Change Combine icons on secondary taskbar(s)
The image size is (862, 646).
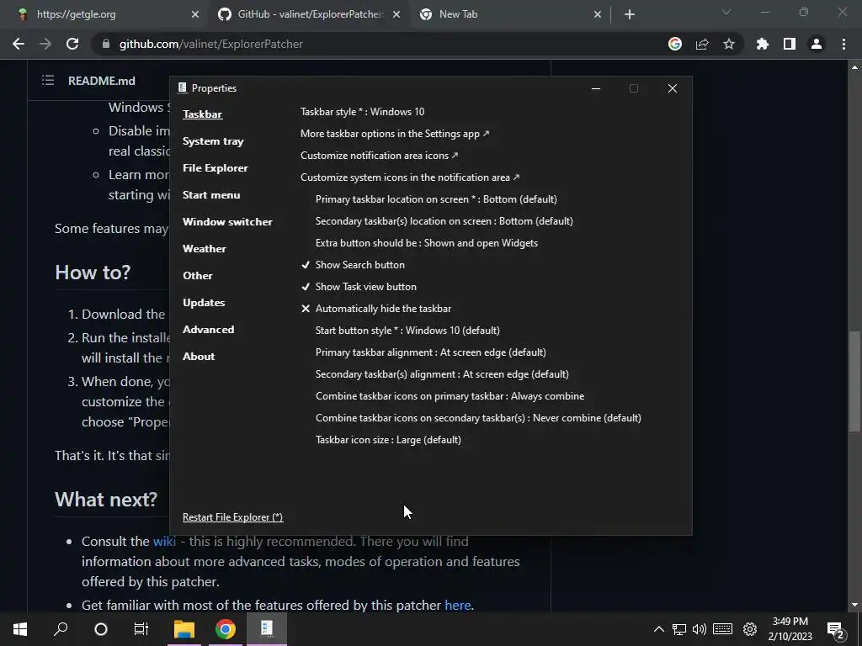[x=478, y=418]
